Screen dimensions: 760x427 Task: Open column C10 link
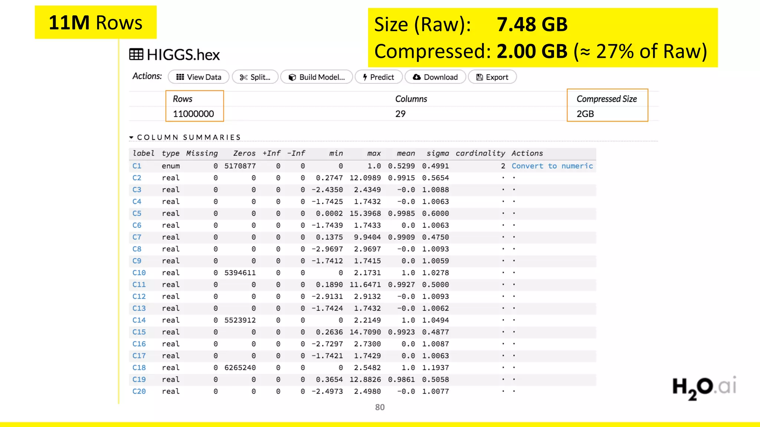[x=139, y=273]
